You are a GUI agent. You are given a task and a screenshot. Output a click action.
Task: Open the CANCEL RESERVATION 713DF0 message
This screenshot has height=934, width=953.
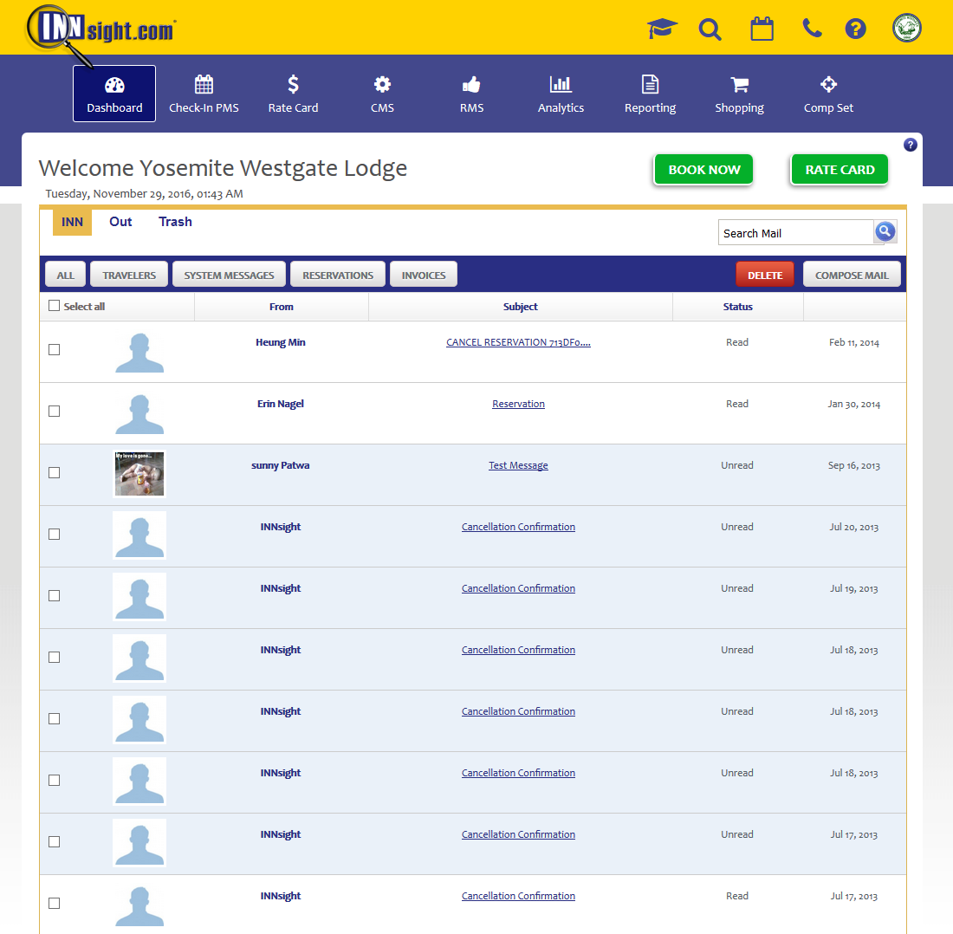pos(518,342)
